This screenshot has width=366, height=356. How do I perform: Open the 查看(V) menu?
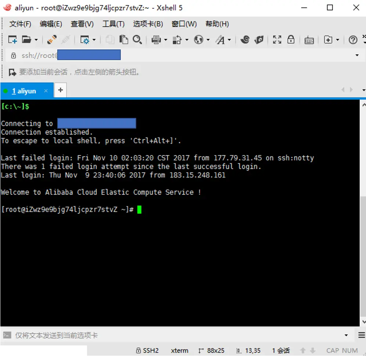[x=82, y=24]
